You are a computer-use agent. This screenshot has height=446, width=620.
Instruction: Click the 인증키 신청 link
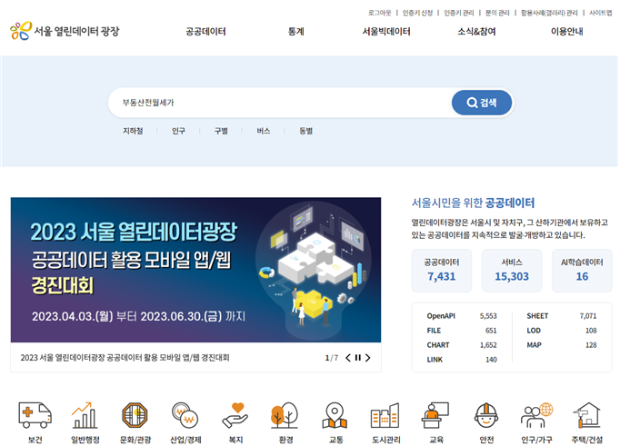click(x=417, y=13)
